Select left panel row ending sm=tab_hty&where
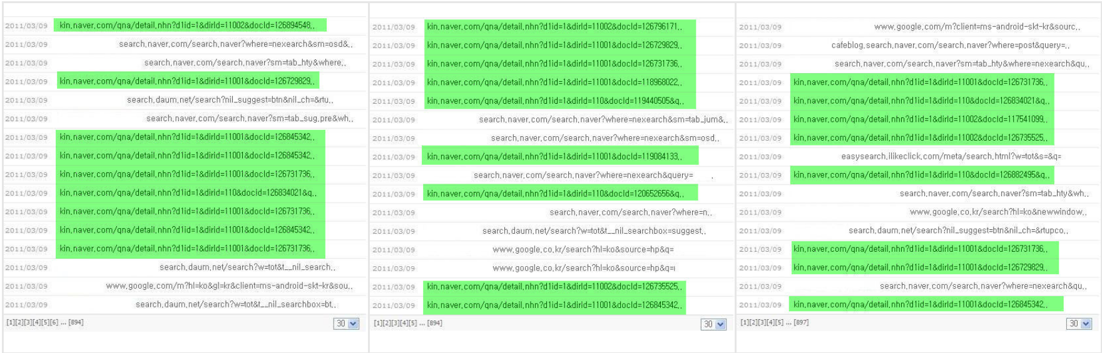The height and width of the screenshot is (353, 1102). tap(245, 62)
